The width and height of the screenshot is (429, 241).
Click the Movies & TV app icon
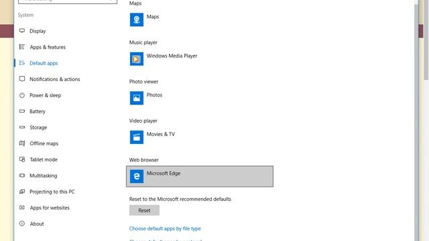pos(137,137)
